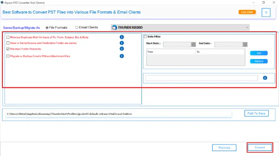Viewport: 279px width, 156px height.
Task: Click the To column header
Action: 220,52
